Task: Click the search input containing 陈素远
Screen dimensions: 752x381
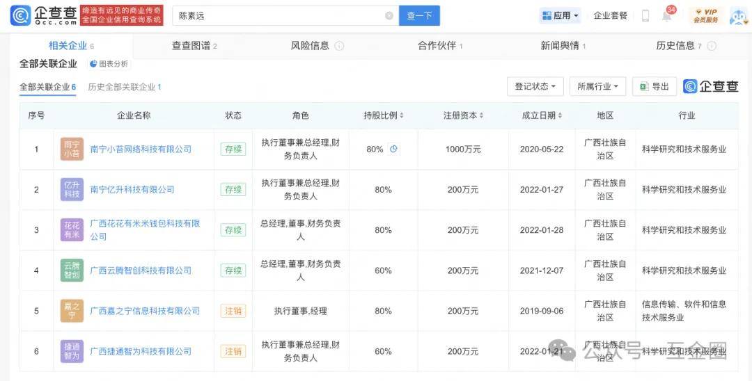Action: tap(279, 15)
